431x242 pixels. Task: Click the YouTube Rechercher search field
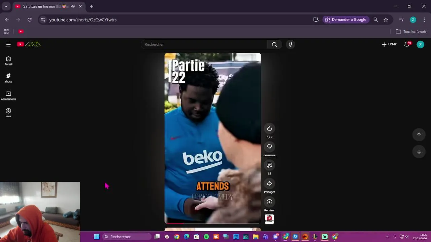pyautogui.click(x=204, y=44)
